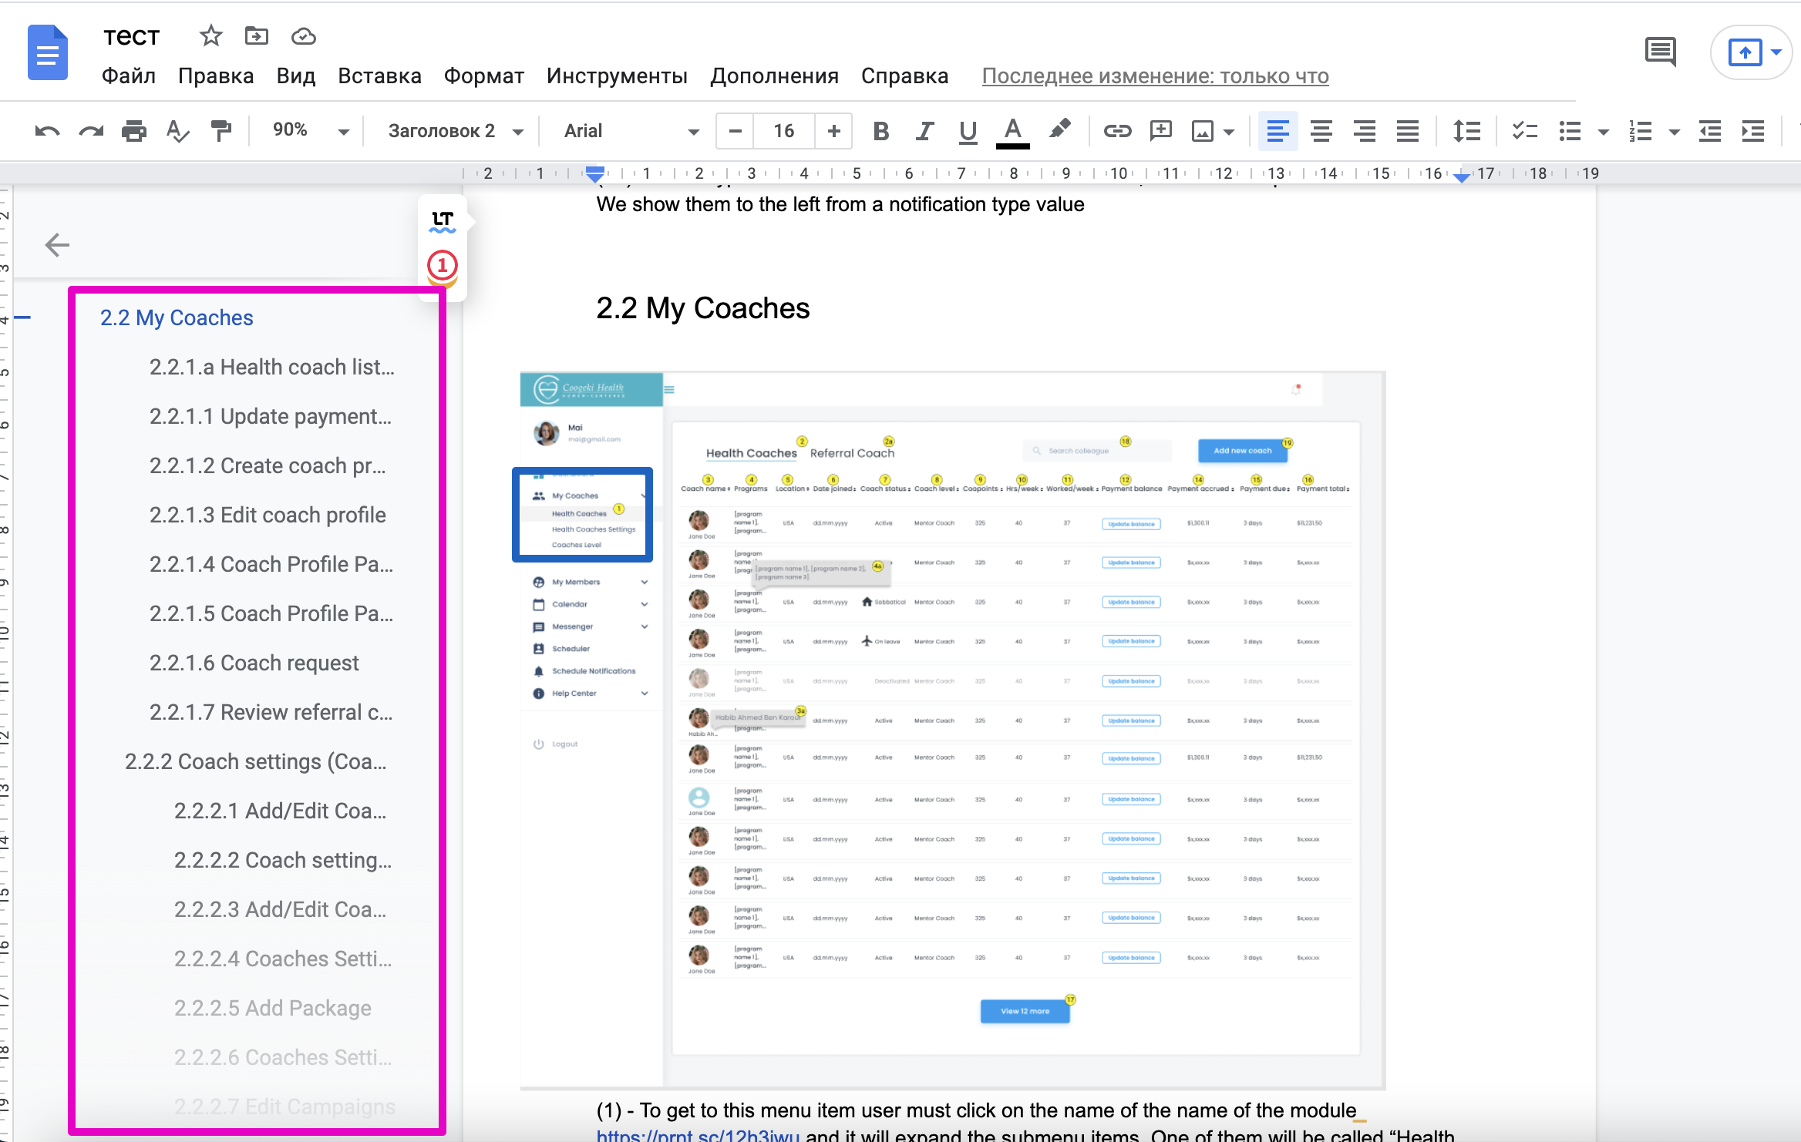Toggle italic formatting

pos(924,131)
